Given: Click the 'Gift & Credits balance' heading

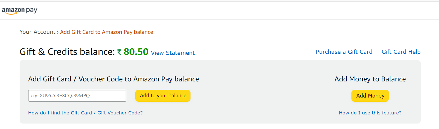Looking at the screenshot, I should click(67, 52).
